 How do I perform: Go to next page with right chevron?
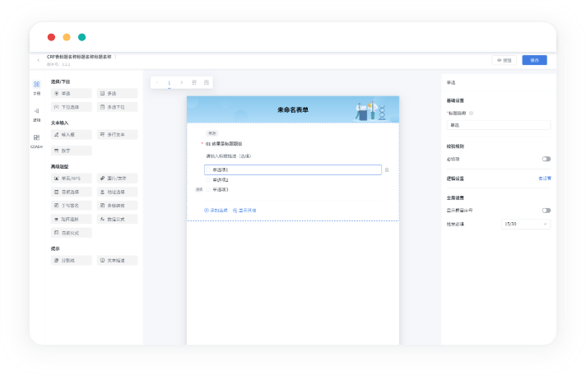point(181,82)
